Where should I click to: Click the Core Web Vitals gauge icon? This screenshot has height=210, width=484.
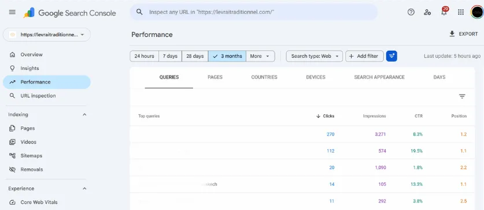[x=12, y=202]
